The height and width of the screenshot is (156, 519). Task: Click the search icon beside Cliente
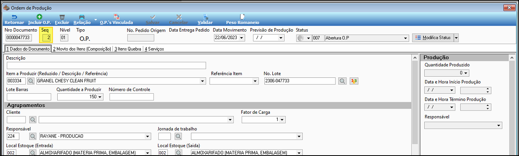tap(32, 120)
